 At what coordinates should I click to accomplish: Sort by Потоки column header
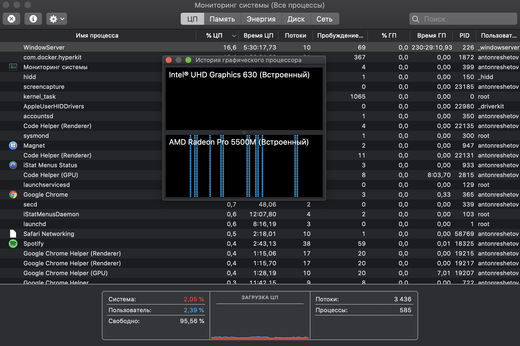point(295,35)
